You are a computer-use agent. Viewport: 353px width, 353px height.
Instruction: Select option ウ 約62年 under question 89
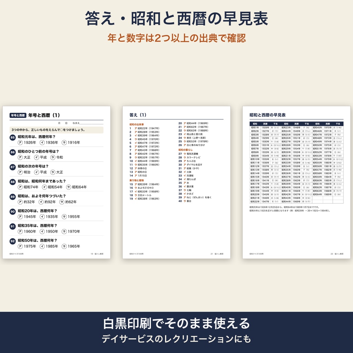(x=68, y=202)
